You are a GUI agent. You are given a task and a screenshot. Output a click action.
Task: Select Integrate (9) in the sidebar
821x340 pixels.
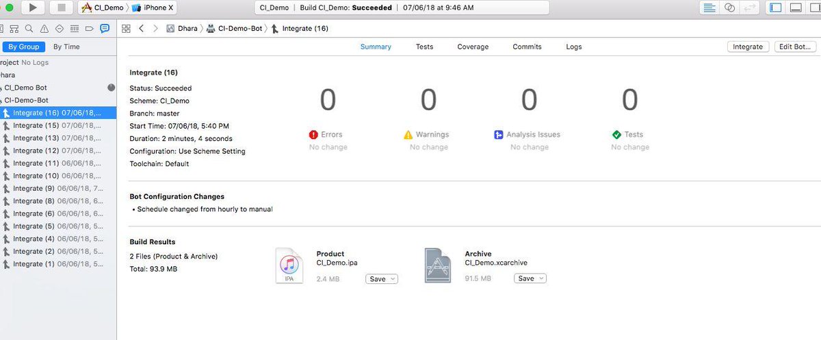pos(58,188)
